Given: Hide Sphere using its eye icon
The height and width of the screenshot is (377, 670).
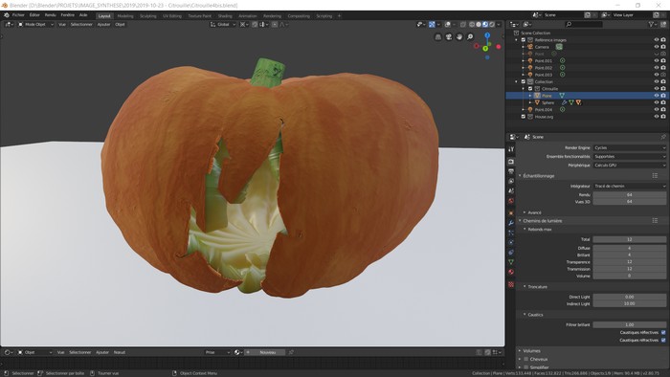Looking at the screenshot, I should (657, 102).
